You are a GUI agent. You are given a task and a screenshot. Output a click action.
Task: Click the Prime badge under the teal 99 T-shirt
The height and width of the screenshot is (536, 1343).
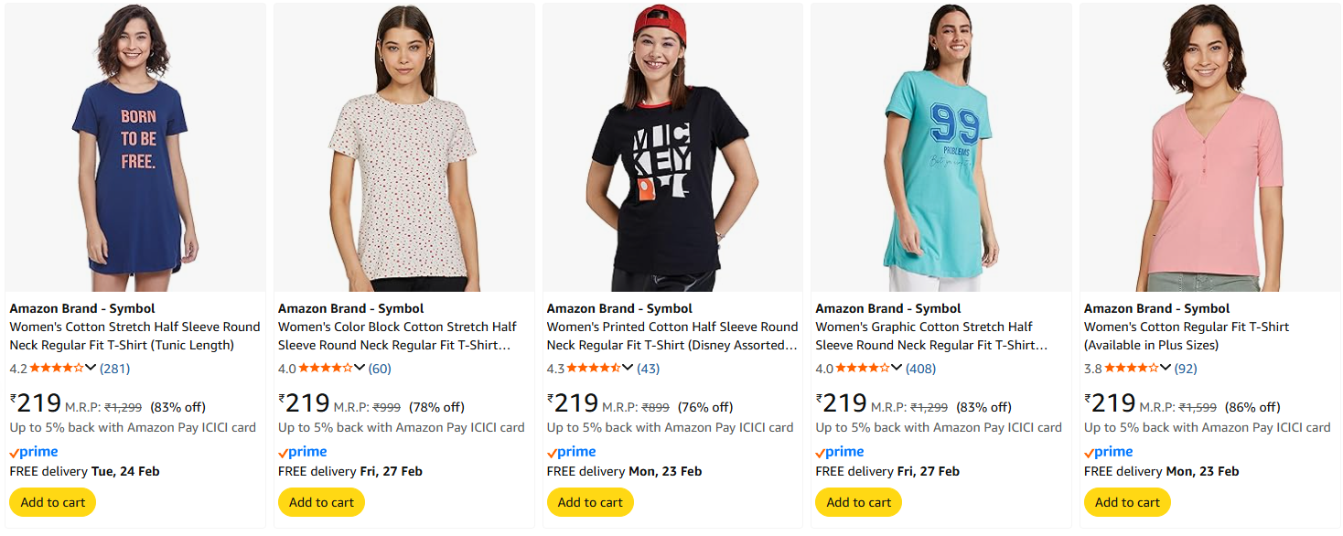click(x=840, y=452)
